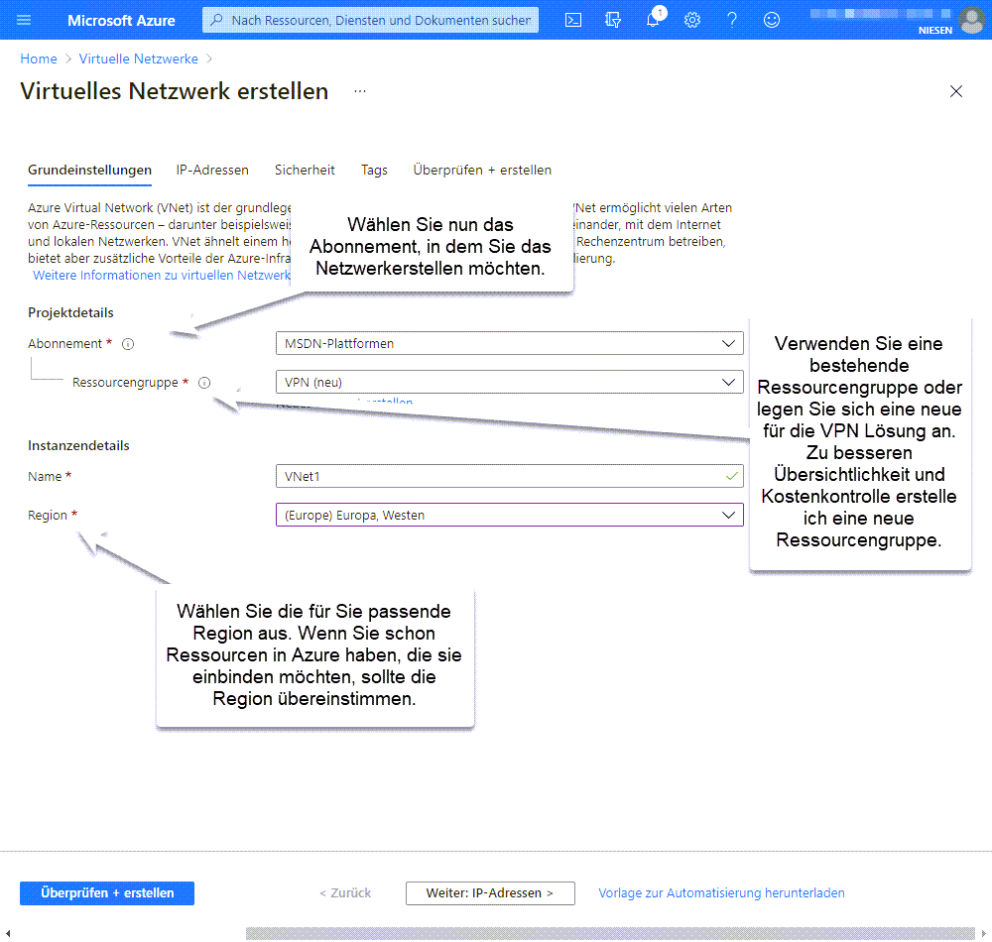
Task: Click the Region field label
Action: tap(48, 515)
